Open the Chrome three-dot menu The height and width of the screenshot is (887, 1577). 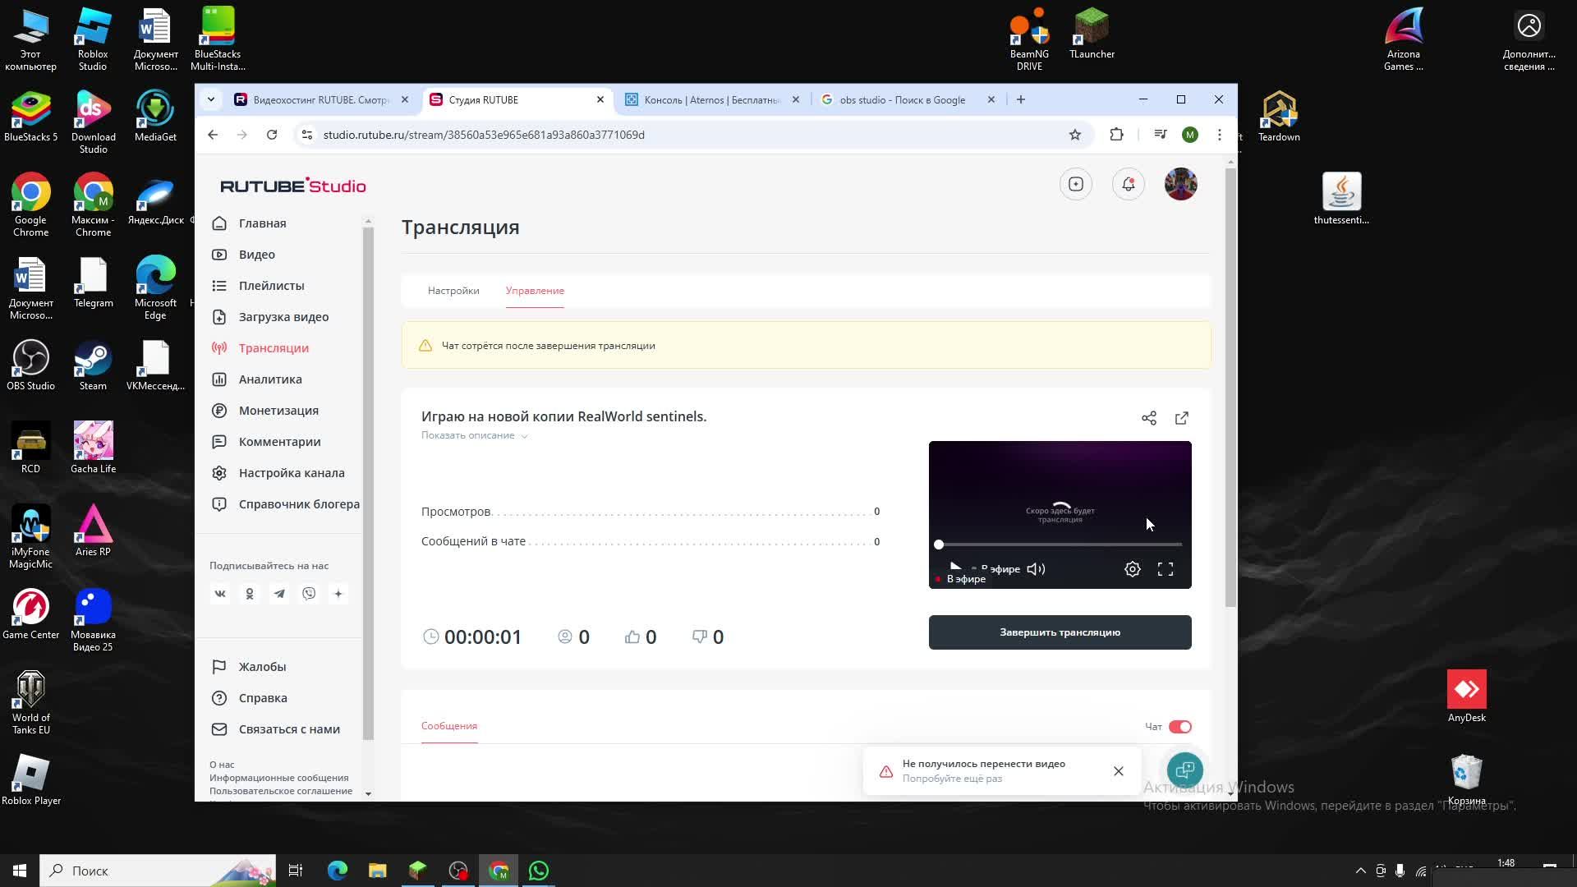1220,135
